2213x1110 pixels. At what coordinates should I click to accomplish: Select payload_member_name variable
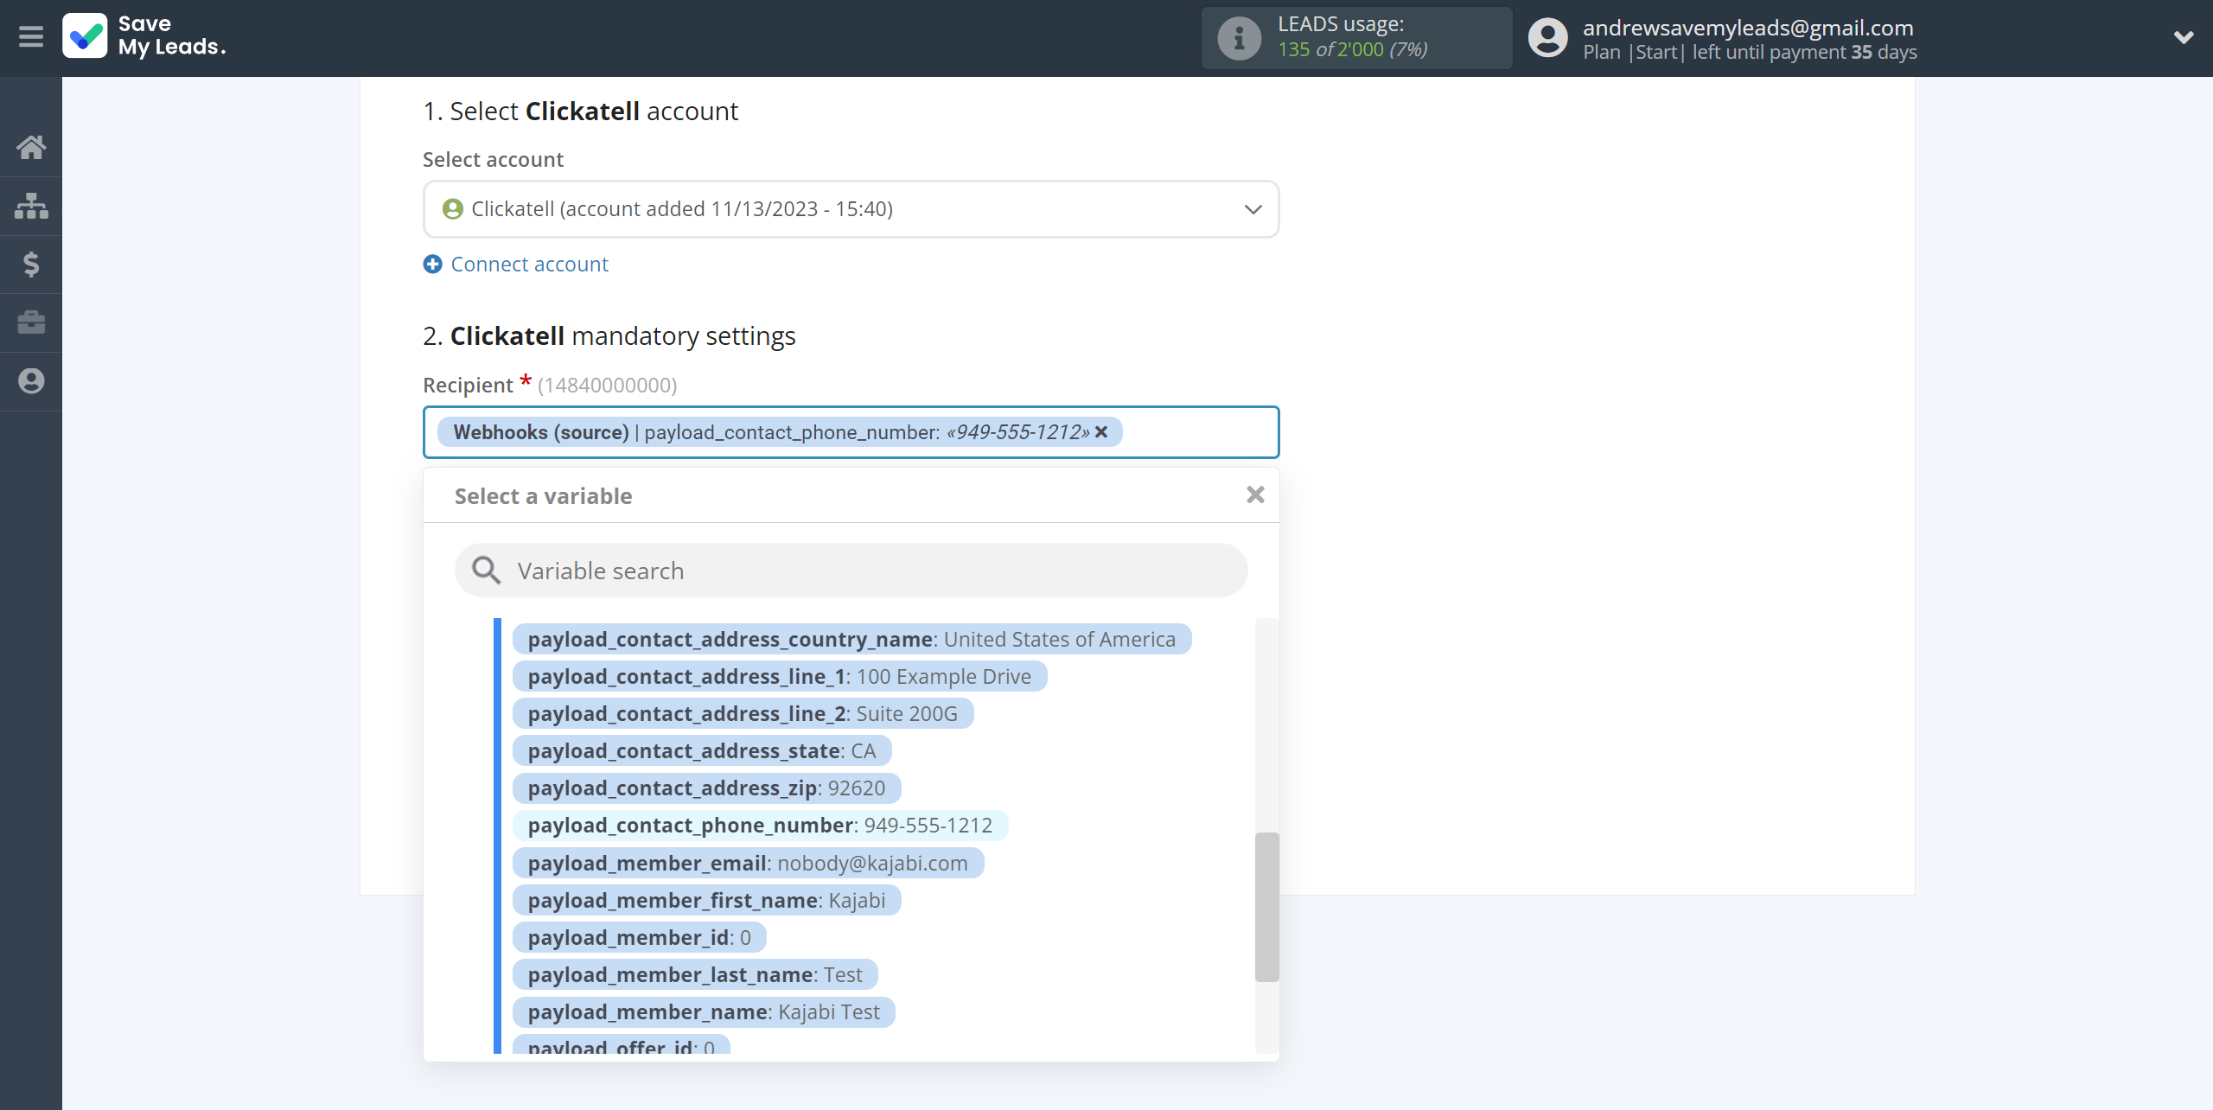click(x=704, y=1011)
